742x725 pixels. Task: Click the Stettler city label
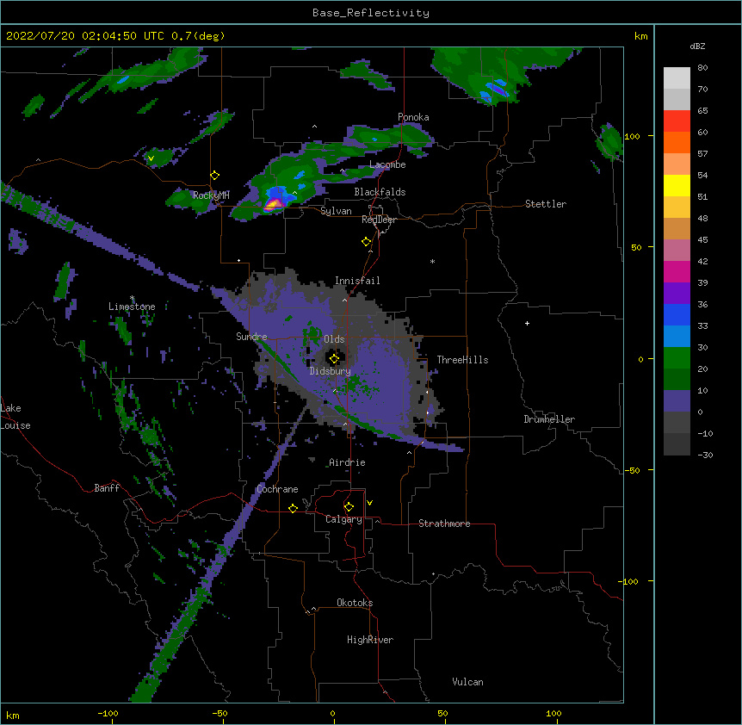click(x=546, y=204)
